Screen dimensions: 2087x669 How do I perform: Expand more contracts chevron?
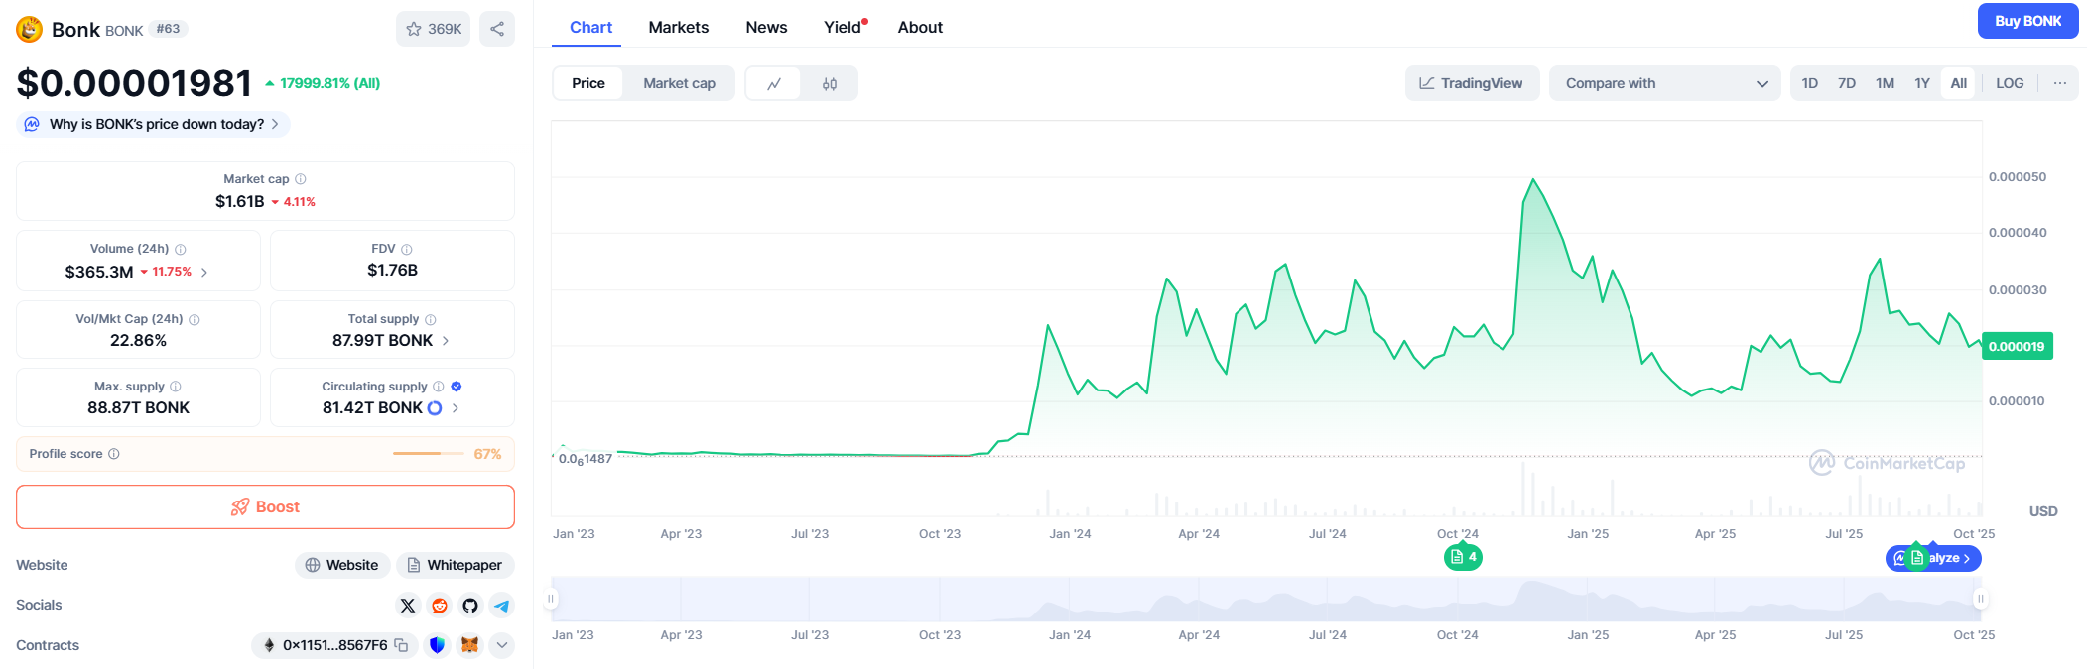502,645
